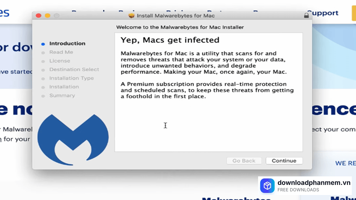Image resolution: width=356 pixels, height=200 pixels.
Task: Close the installer with the red button
Action: (x=39, y=16)
